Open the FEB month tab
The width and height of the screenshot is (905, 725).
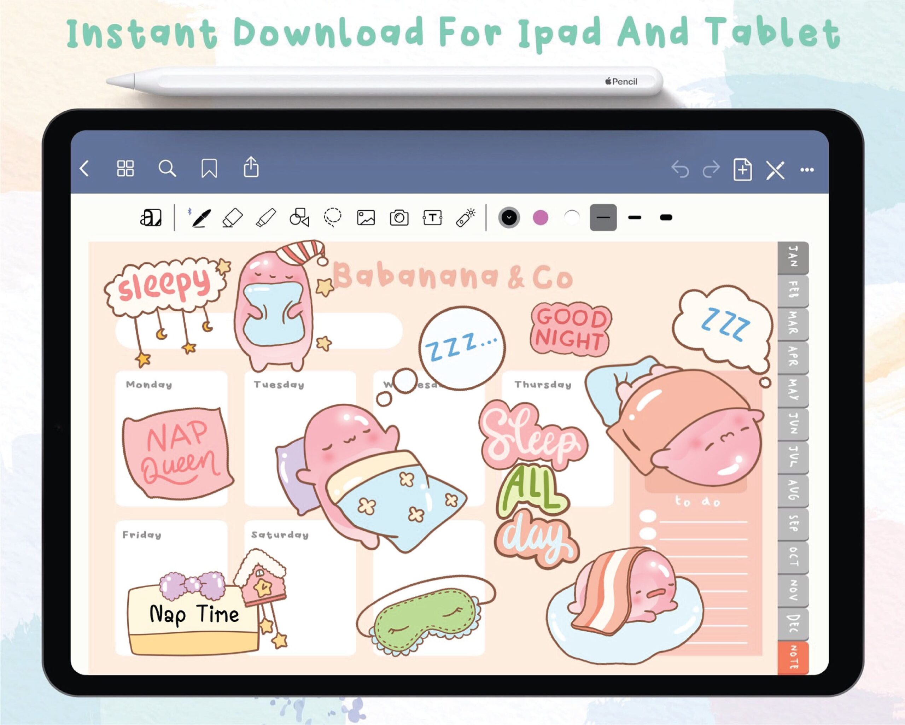(793, 291)
